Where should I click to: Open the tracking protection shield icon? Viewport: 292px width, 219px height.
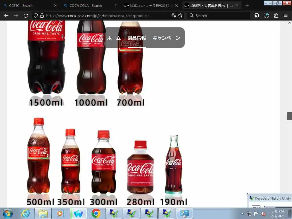click(36, 16)
